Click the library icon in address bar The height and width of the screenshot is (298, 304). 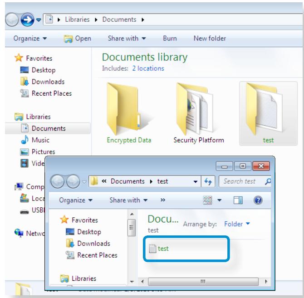click(49, 20)
